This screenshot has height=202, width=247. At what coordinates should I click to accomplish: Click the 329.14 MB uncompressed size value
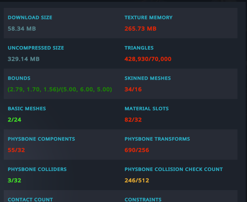(x=24, y=59)
